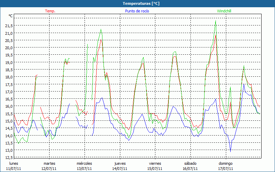Click the red Temp. legend label

(50, 11)
